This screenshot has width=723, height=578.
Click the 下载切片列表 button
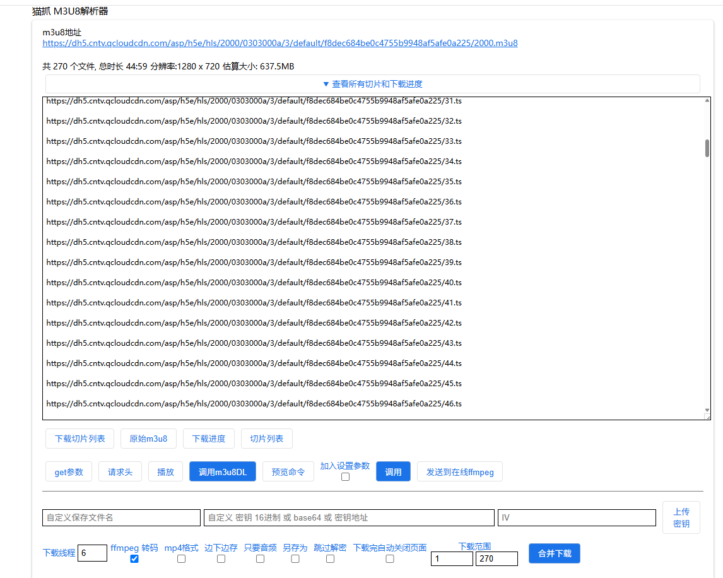[x=79, y=439]
